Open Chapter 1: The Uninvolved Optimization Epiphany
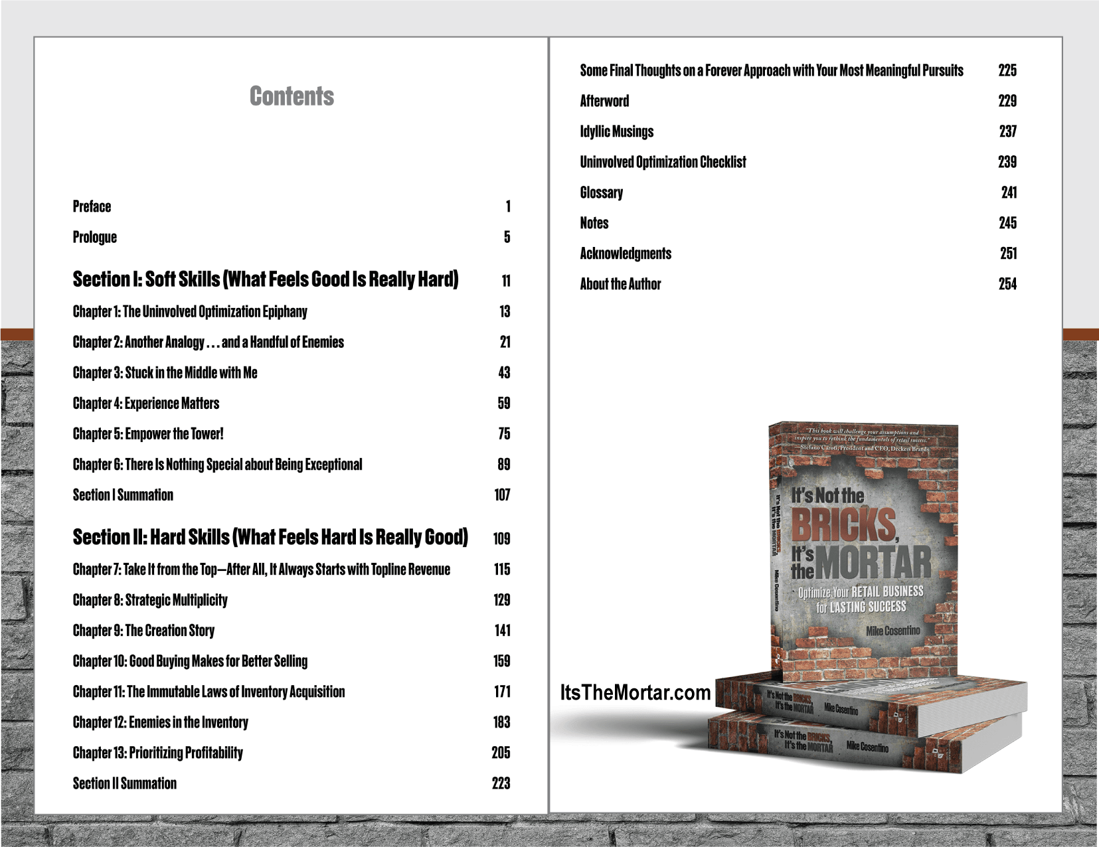This screenshot has width=1099, height=847. 190,311
